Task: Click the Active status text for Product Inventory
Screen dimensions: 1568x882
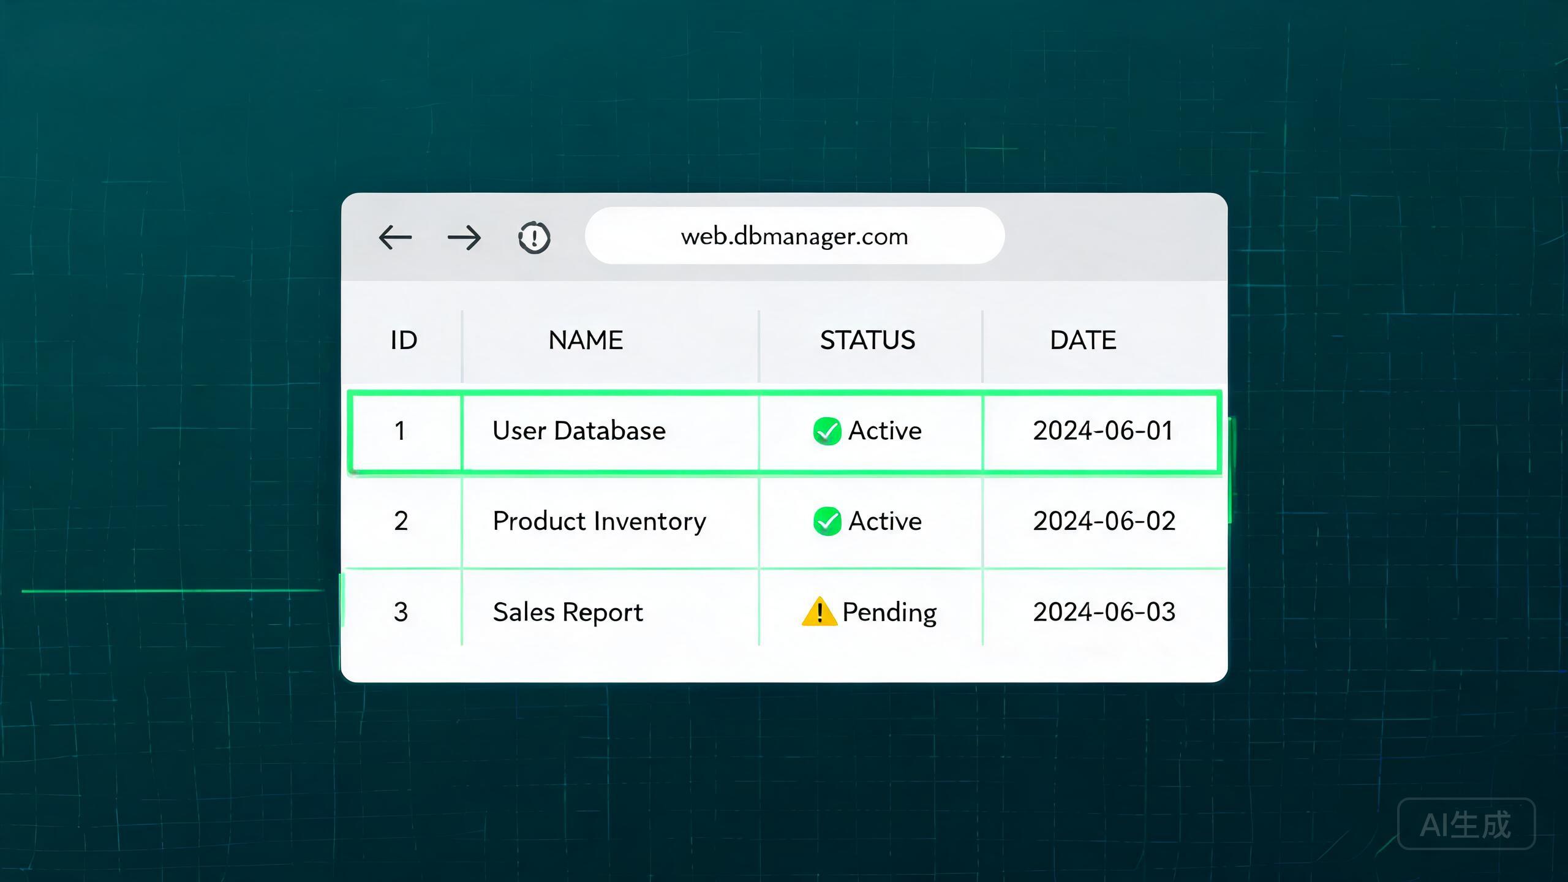Action: click(x=884, y=521)
